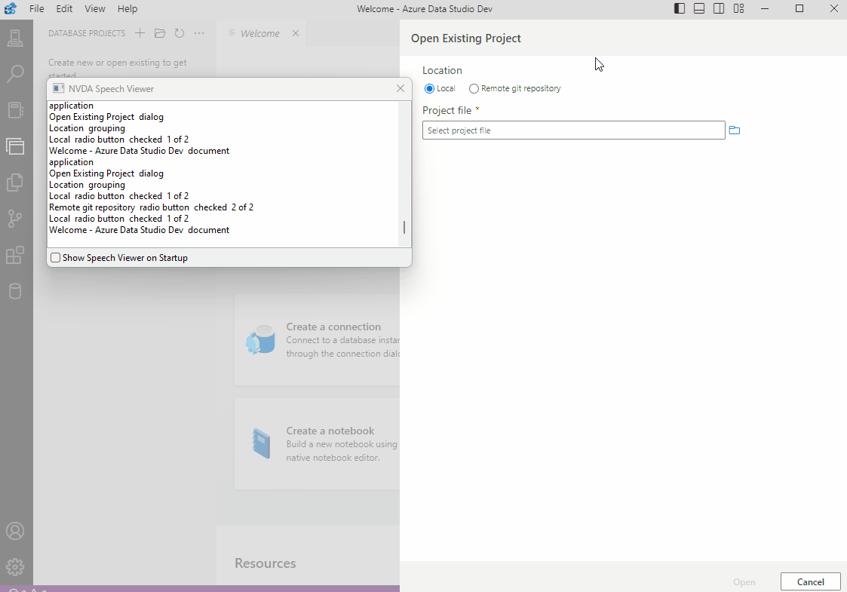Image resolution: width=847 pixels, height=592 pixels.
Task: Click the Create a notebook card icon
Action: [261, 443]
